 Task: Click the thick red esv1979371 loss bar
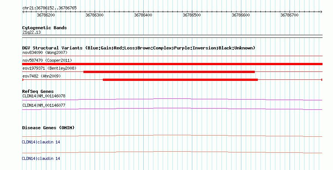coord(169,72)
